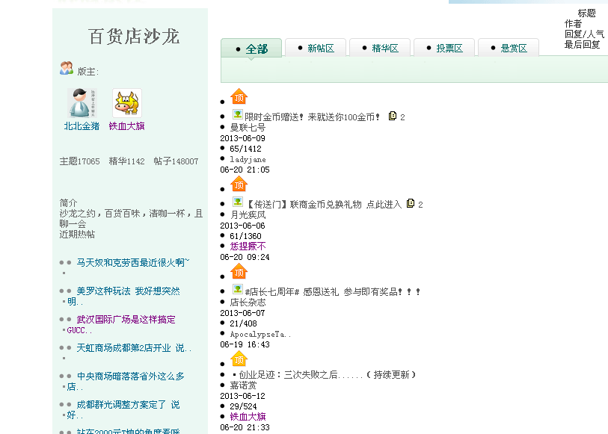Click the image icon before 限时金币赠送 thread
This screenshot has height=434, width=608.
click(x=237, y=115)
